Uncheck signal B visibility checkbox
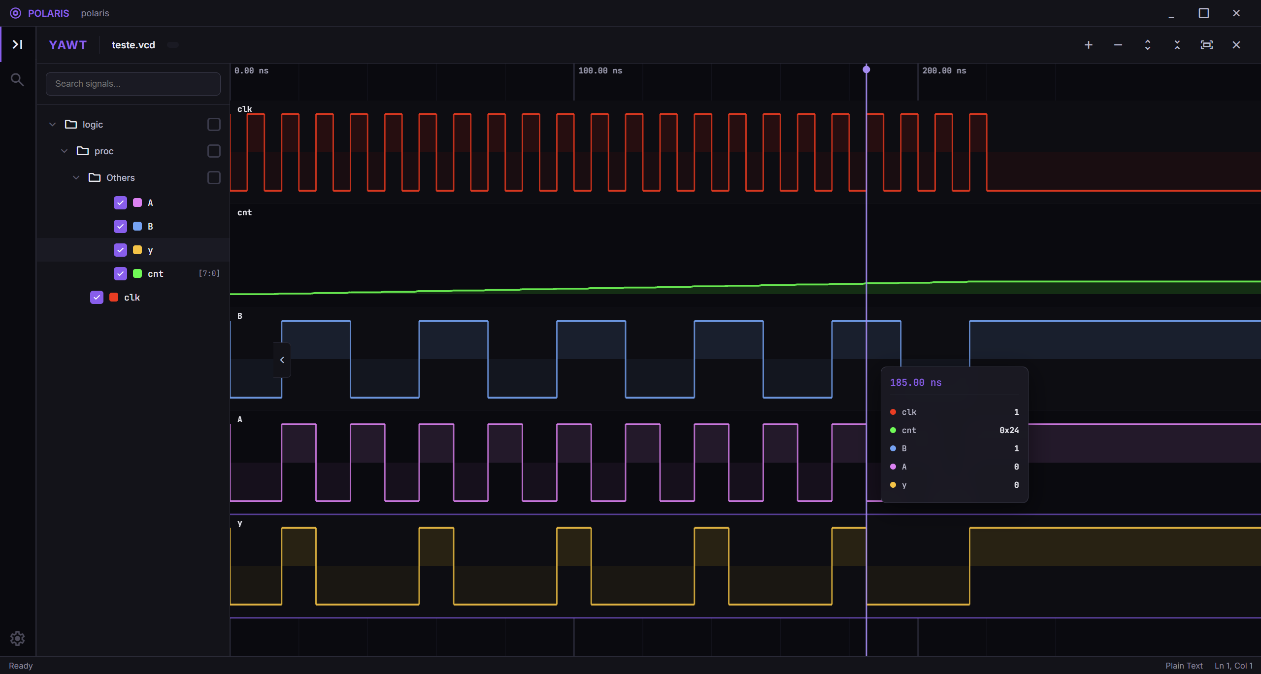The image size is (1261, 674). click(120, 226)
